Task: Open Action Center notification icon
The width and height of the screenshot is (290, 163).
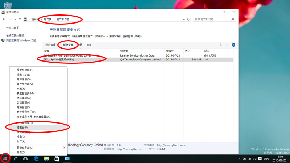Action: [x=260, y=159]
